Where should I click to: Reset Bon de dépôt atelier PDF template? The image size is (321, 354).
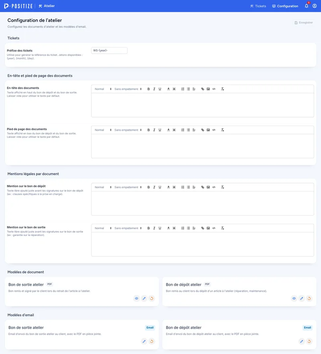pos(309,299)
